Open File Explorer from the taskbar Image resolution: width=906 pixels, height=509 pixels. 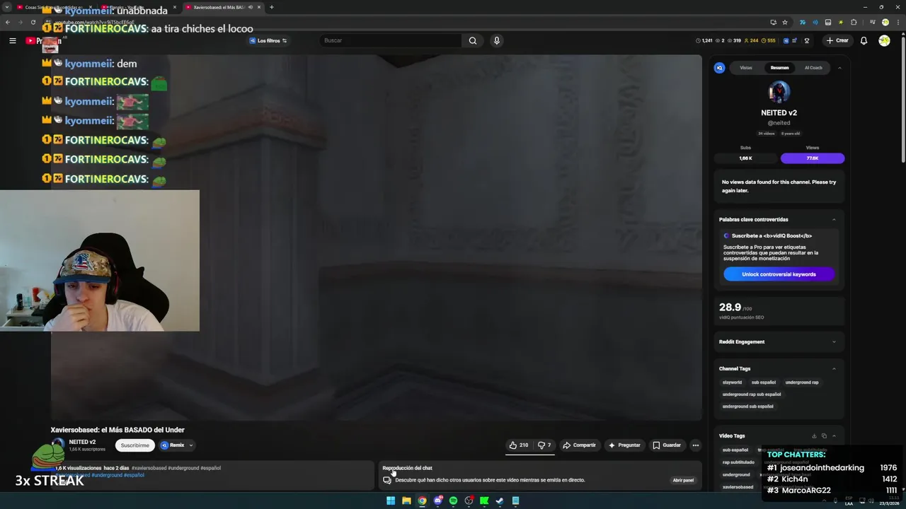coord(406,501)
